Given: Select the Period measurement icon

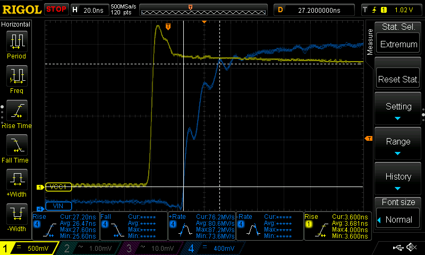Looking at the screenshot, I should pyautogui.click(x=17, y=41).
